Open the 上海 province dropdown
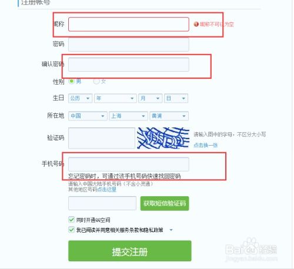Image resolution: width=294 pixels, height=269 pixels. click(128, 116)
